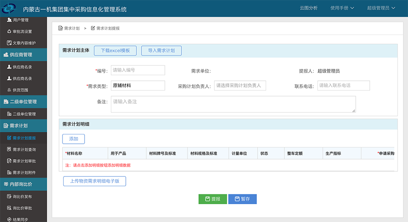Expand the 超级管理员 user menu chevron
The image size is (408, 222).
pyautogui.click(x=393, y=8)
